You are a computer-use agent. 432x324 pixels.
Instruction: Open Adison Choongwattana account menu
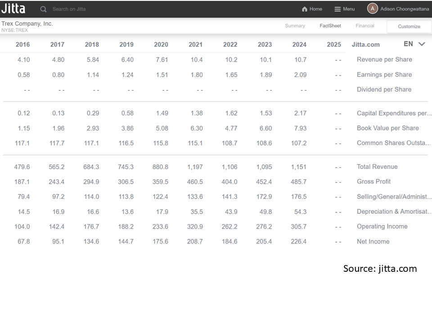405,9
